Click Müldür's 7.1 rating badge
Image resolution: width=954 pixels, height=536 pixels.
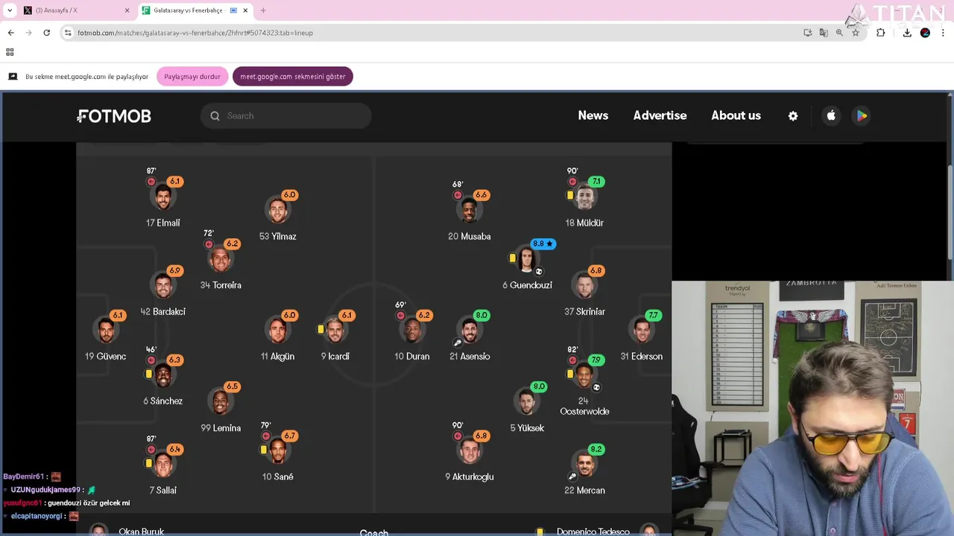coord(596,182)
